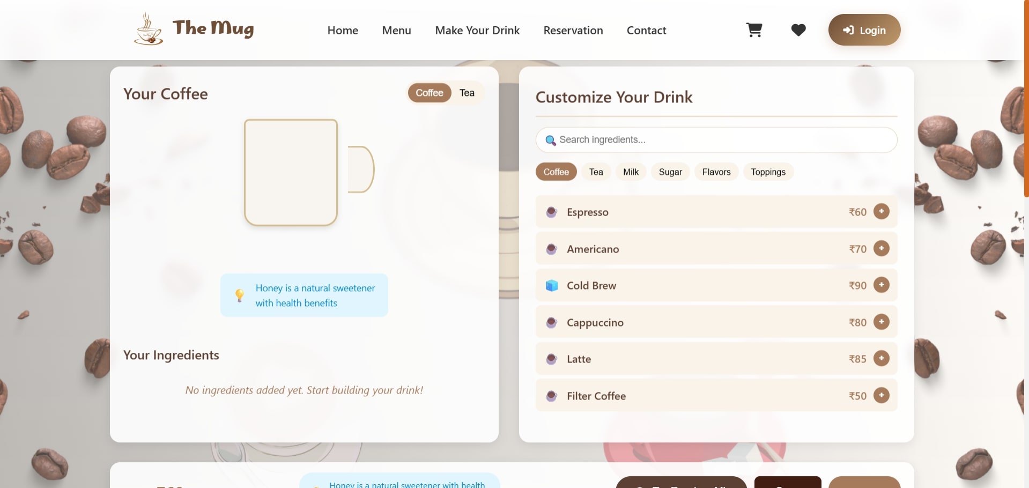Add Americano using the plus icon
Viewport: 1029px width, 488px height.
[x=881, y=248]
